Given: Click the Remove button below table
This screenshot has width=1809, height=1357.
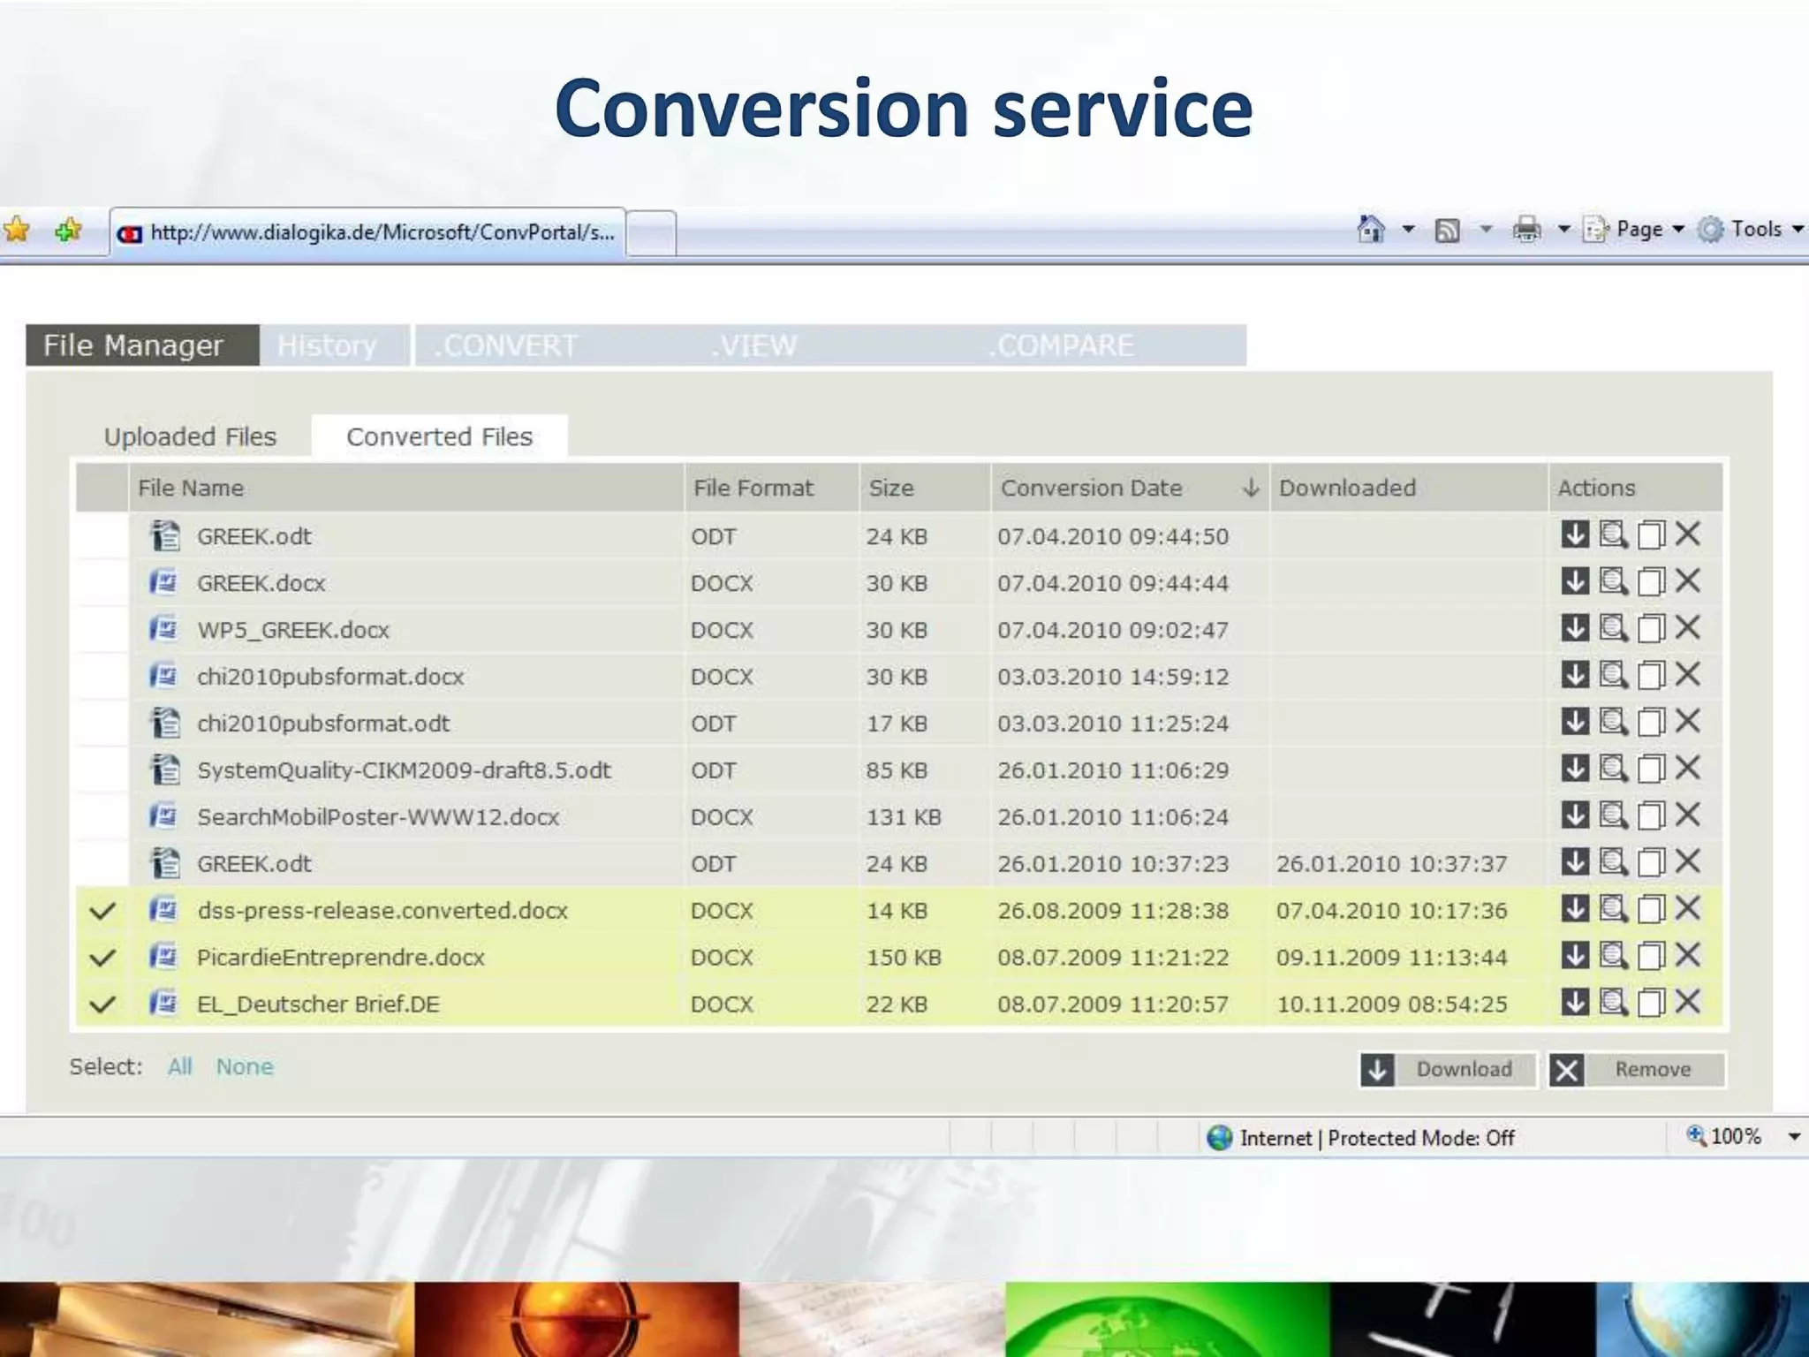Looking at the screenshot, I should (x=1638, y=1070).
